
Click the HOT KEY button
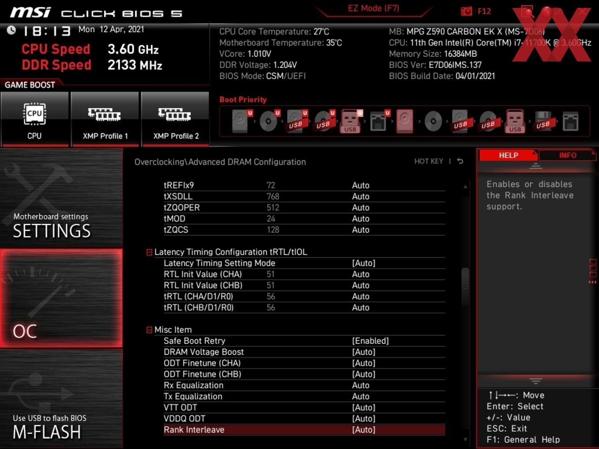[x=429, y=161]
